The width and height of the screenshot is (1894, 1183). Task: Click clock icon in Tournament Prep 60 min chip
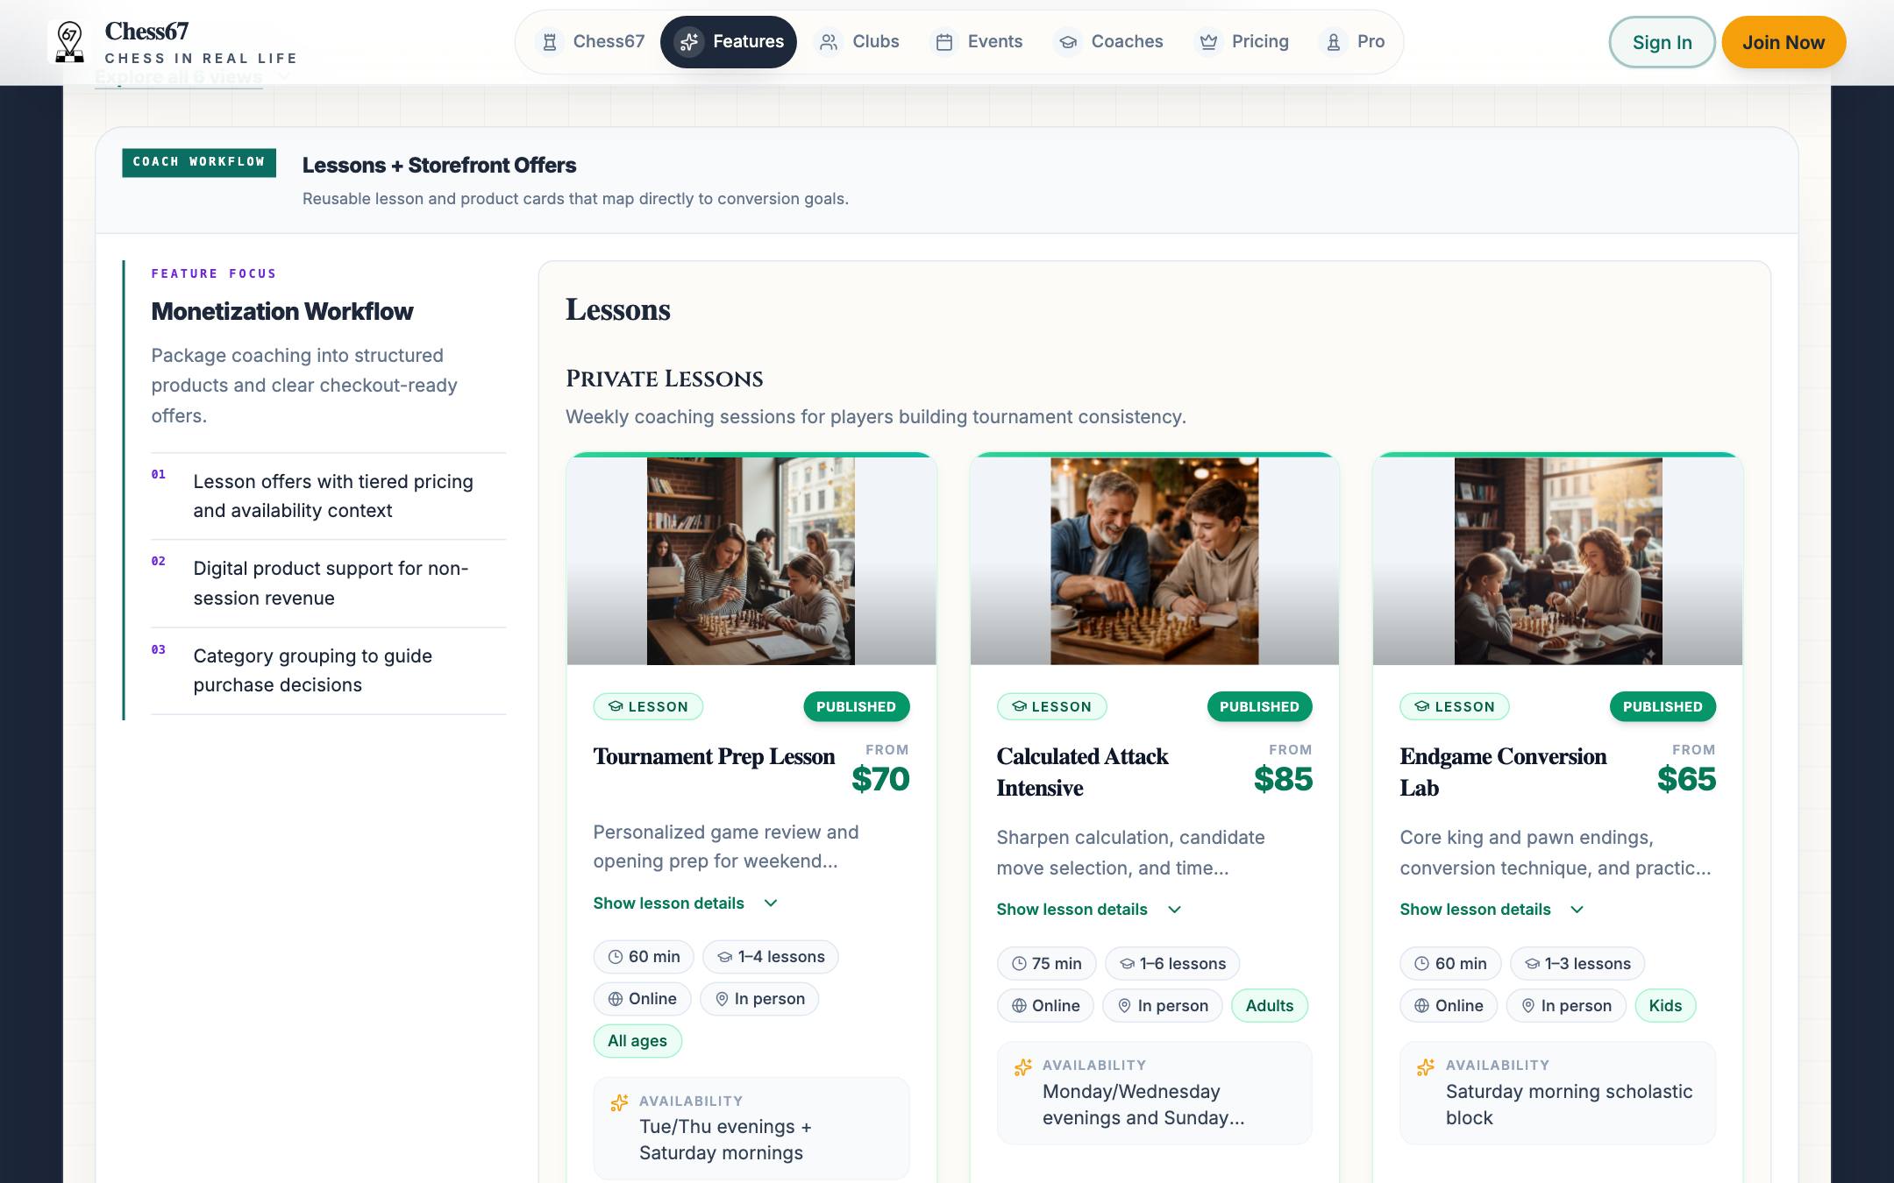616,957
